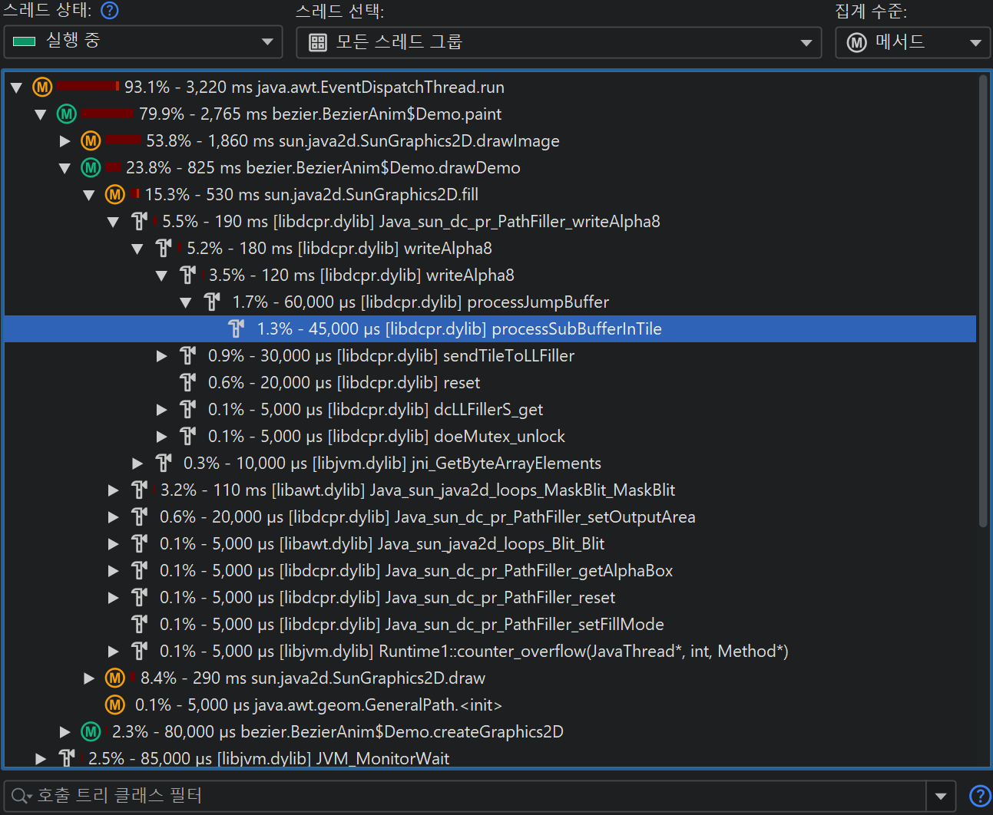Click help icon beside the filter field
This screenshot has width=993, height=815.
click(979, 797)
